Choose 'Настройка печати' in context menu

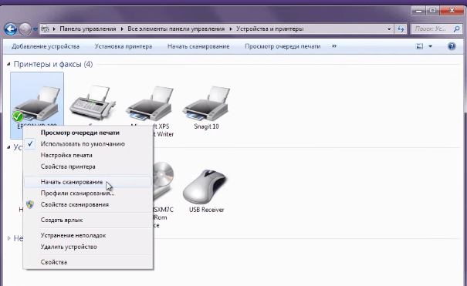click(x=88, y=155)
